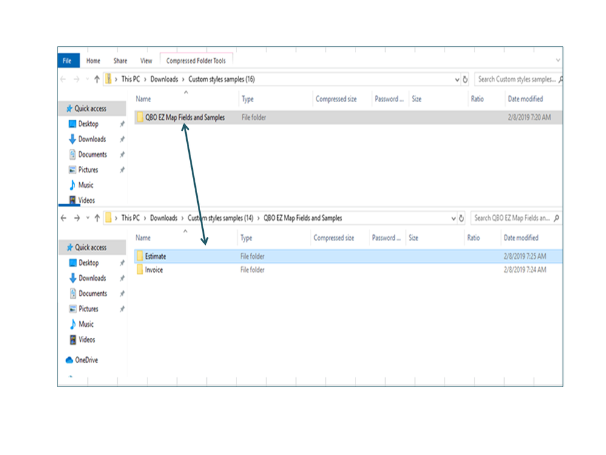
Task: Open the Share ribbon tab
Action: (x=120, y=61)
